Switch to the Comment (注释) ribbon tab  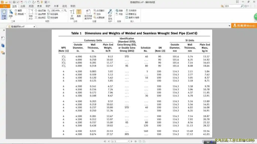tap(23, 6)
